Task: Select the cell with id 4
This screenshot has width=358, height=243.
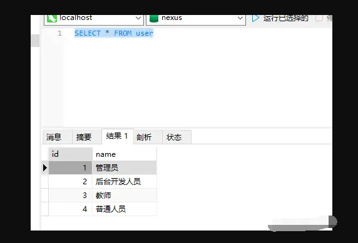Action: 70,209
